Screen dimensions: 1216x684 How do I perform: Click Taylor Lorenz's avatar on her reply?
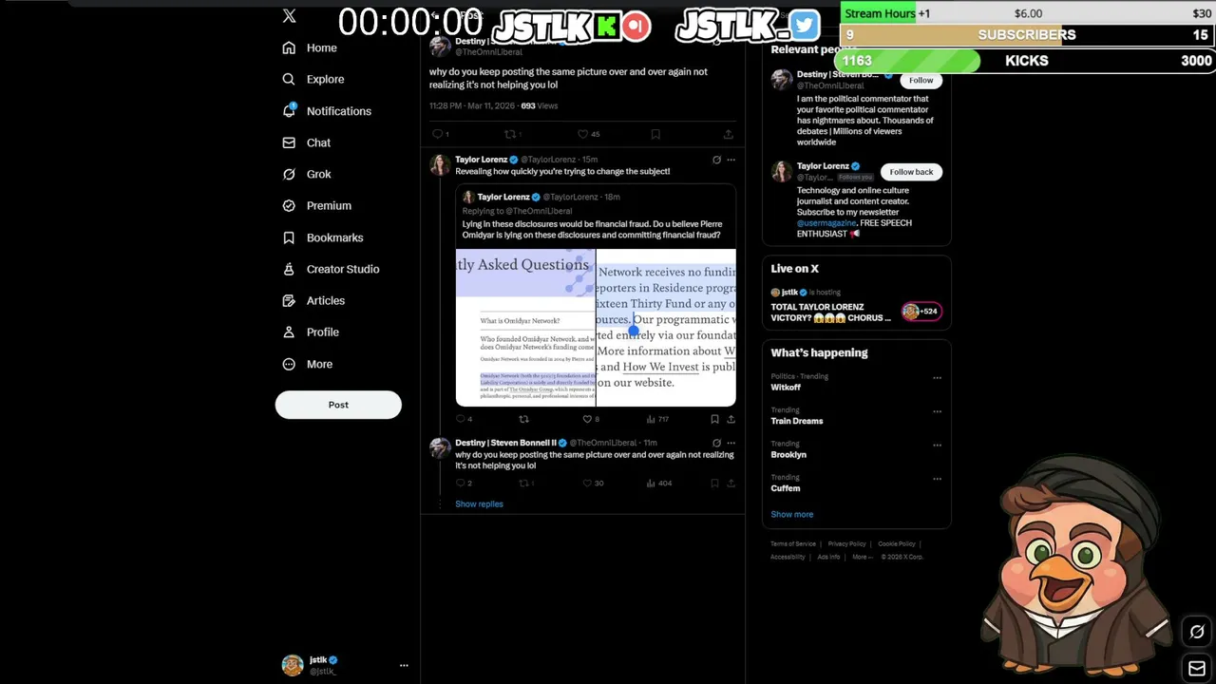439,165
